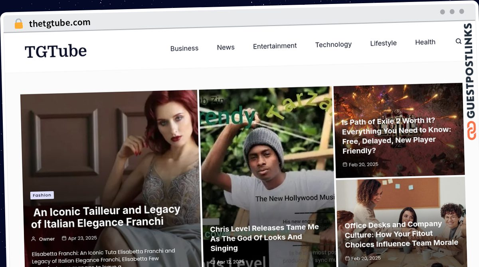Screen dimensions: 479x267
Task: Click the search magnifier icon in navbar
Action: point(458,41)
